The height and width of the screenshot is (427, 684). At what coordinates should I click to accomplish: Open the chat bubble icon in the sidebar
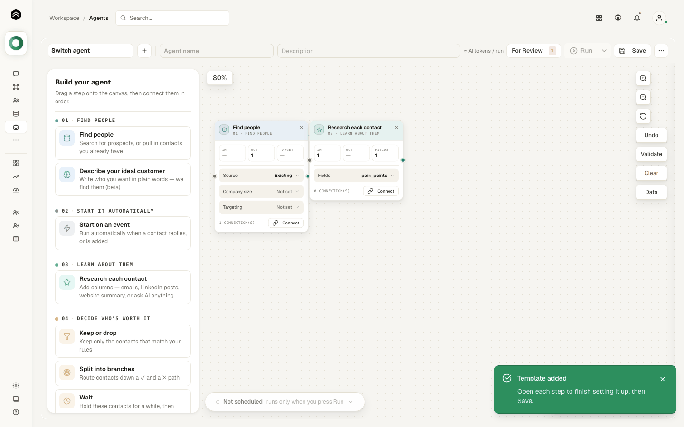click(x=16, y=74)
